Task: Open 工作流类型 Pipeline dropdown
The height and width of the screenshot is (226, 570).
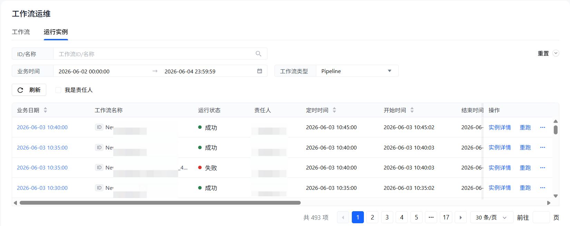Action: click(357, 71)
